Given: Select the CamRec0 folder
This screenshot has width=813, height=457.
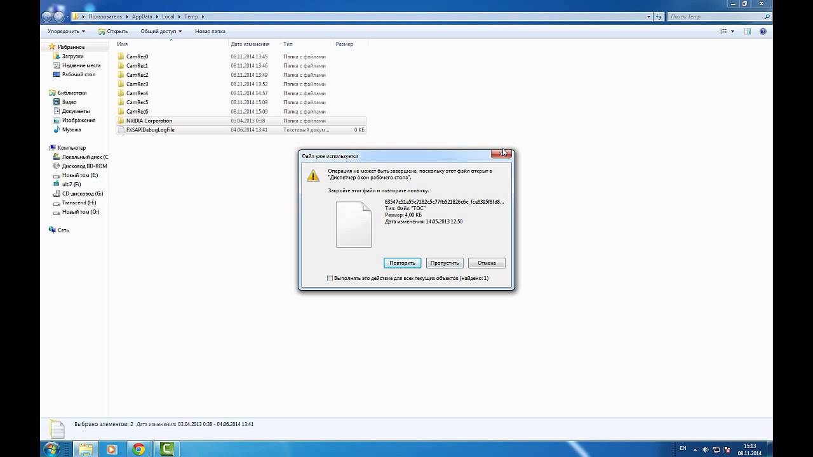Looking at the screenshot, I should pyautogui.click(x=137, y=56).
